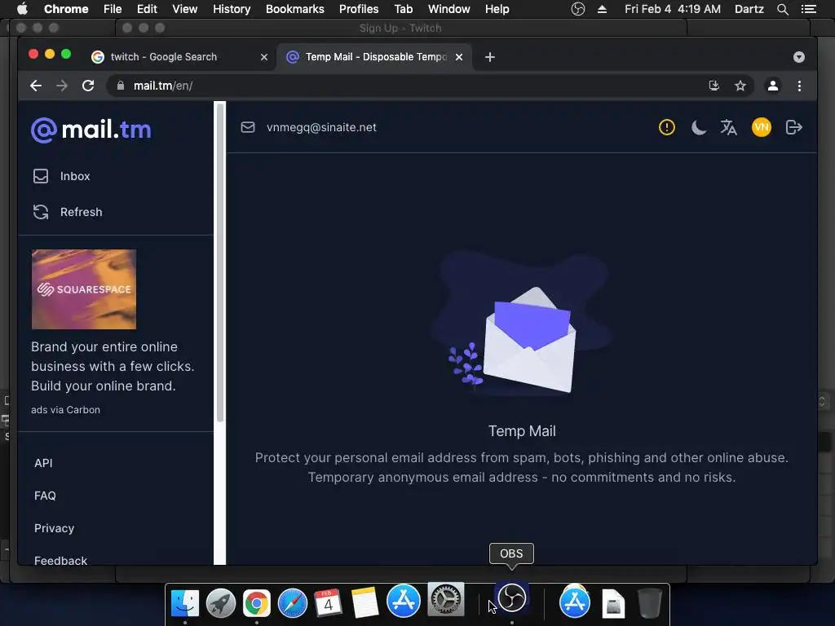Open the Edit menu
835x626 pixels.
pyautogui.click(x=147, y=9)
